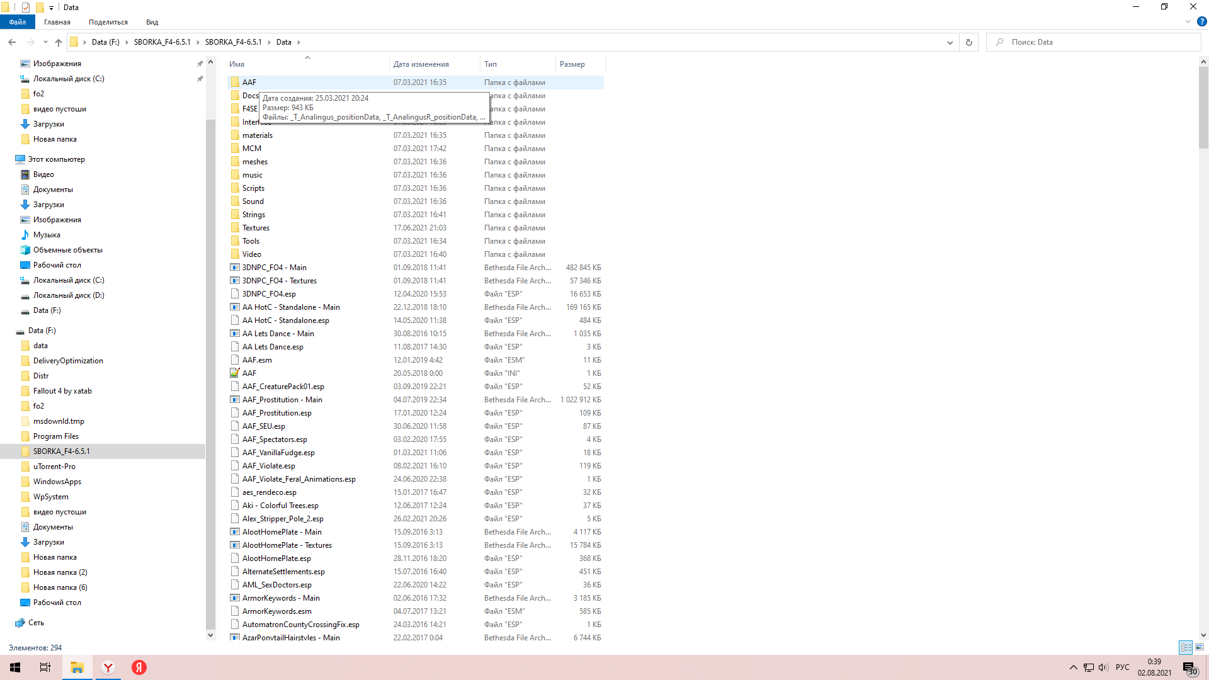Open the Yandex browser from the taskbar

[108, 667]
